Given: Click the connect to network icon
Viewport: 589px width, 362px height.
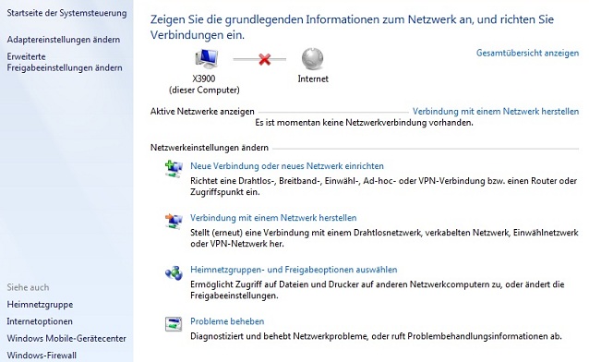Looking at the screenshot, I should pos(174,221).
